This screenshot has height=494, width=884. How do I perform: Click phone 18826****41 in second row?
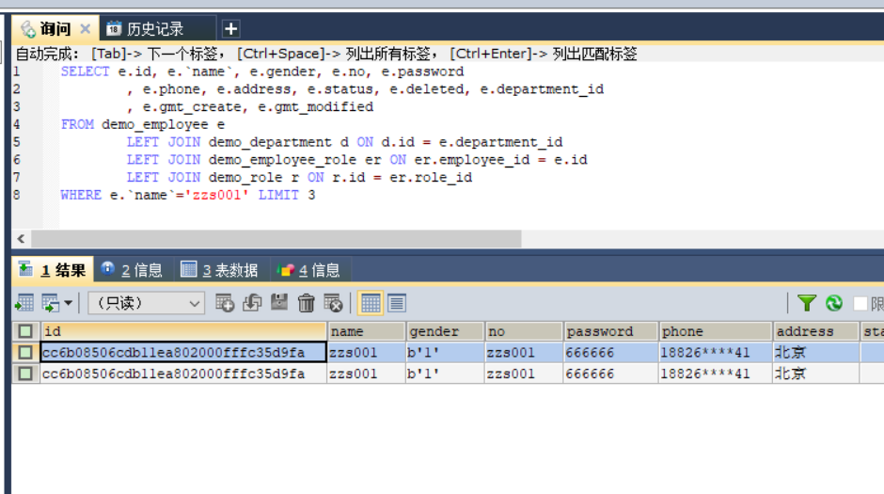715,374
